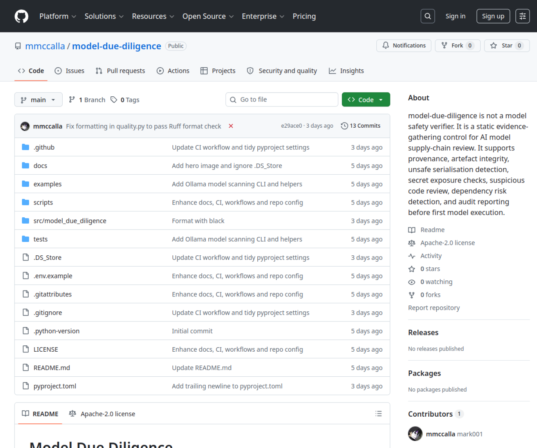Viewport: 537px width, 448px height.
Task: Select the README tab above readme content
Action: (x=40, y=414)
